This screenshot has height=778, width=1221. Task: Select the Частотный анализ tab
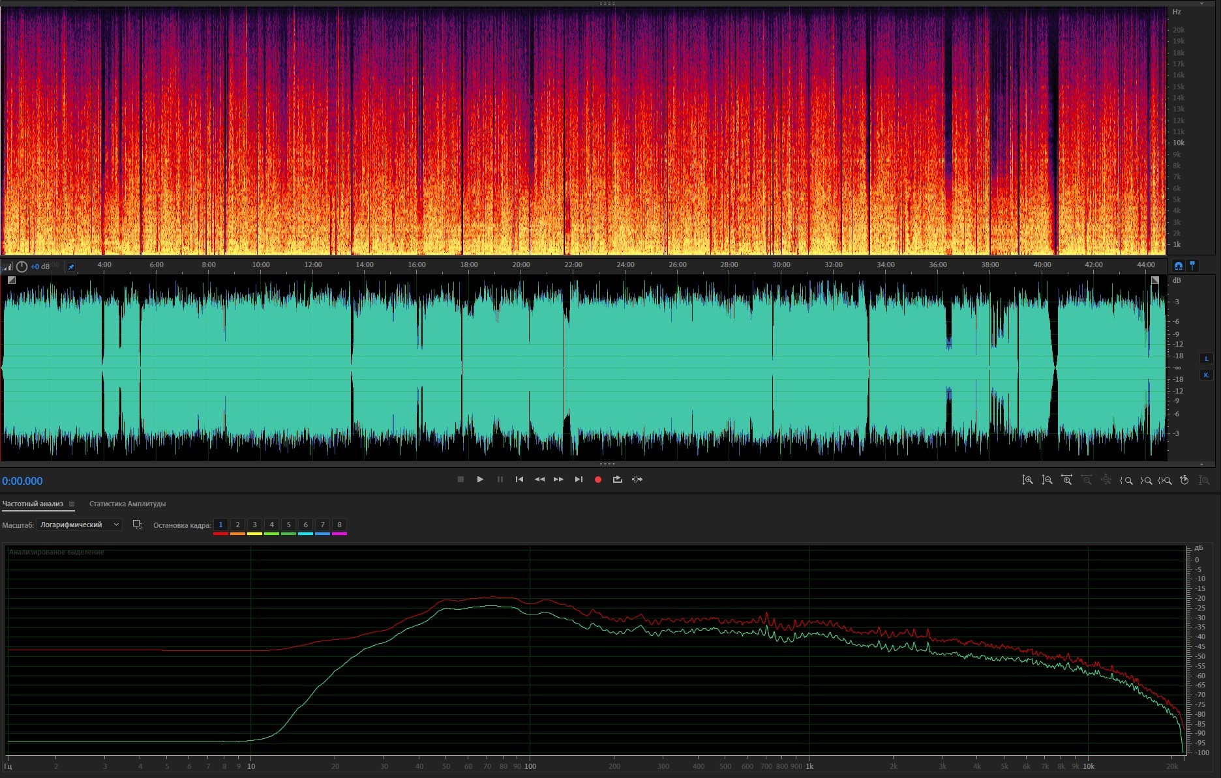coord(33,504)
